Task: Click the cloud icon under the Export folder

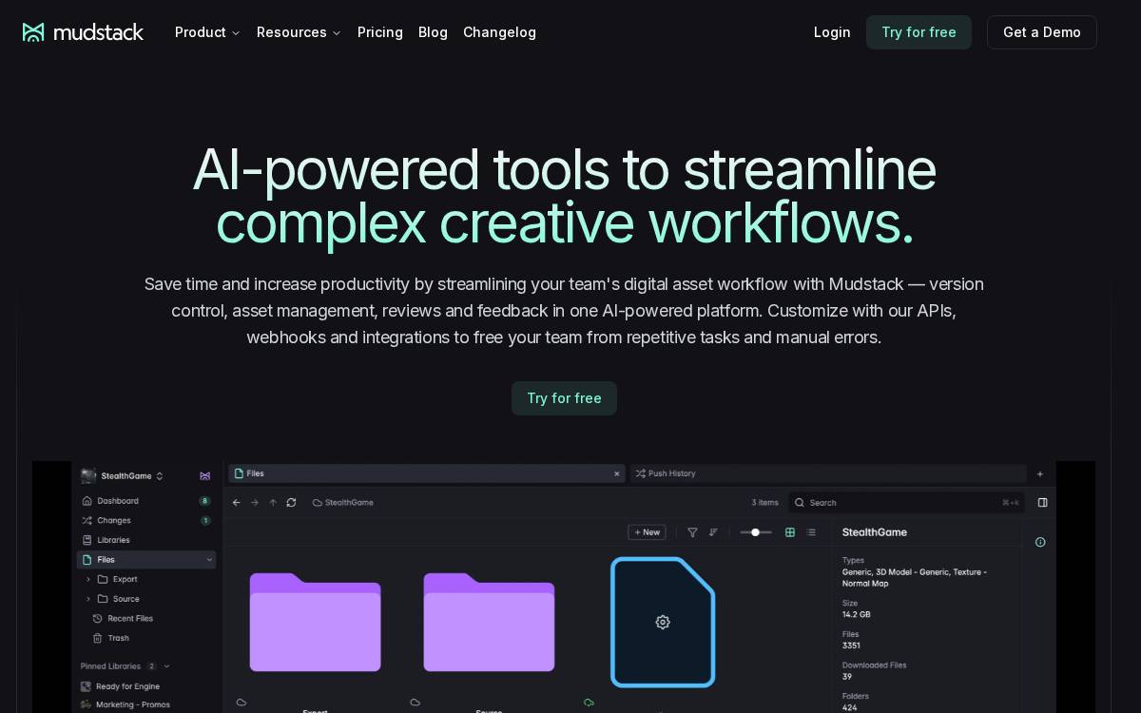Action: coord(242,703)
